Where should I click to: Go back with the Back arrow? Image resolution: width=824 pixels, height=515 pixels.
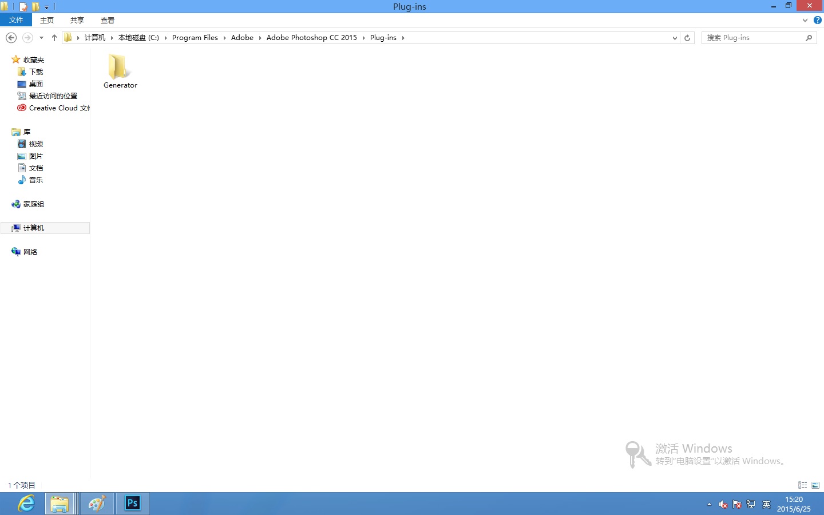(11, 38)
